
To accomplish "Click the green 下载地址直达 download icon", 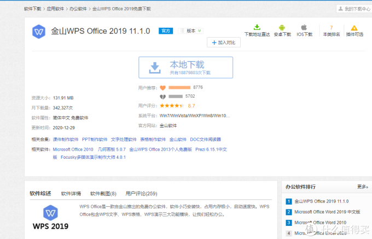I will pos(257,27).
